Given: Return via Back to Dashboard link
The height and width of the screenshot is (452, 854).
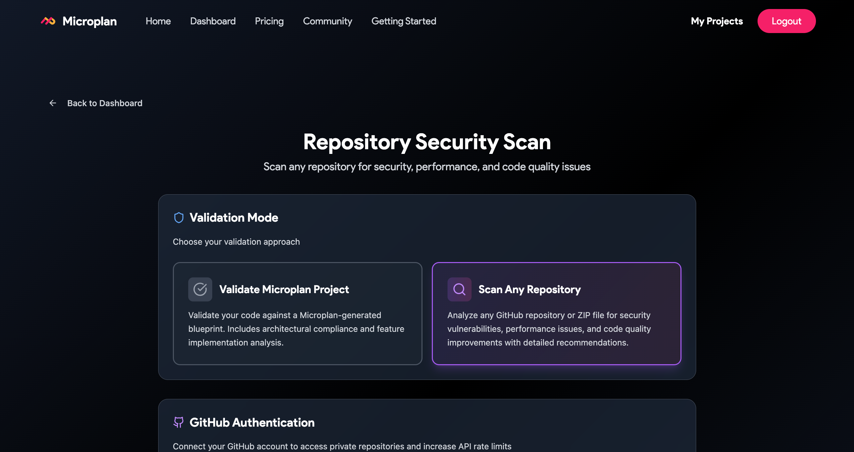Looking at the screenshot, I should (x=95, y=103).
